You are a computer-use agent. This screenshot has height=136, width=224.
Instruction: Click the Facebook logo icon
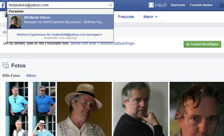(2, 5)
